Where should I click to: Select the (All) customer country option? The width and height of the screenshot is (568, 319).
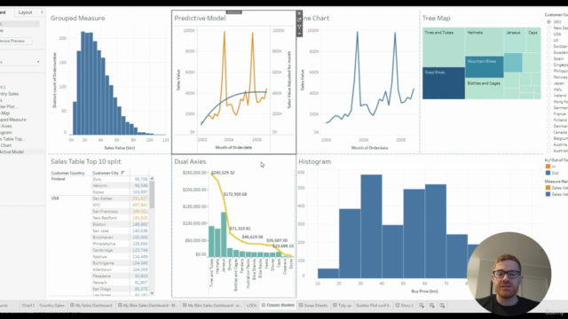click(548, 21)
